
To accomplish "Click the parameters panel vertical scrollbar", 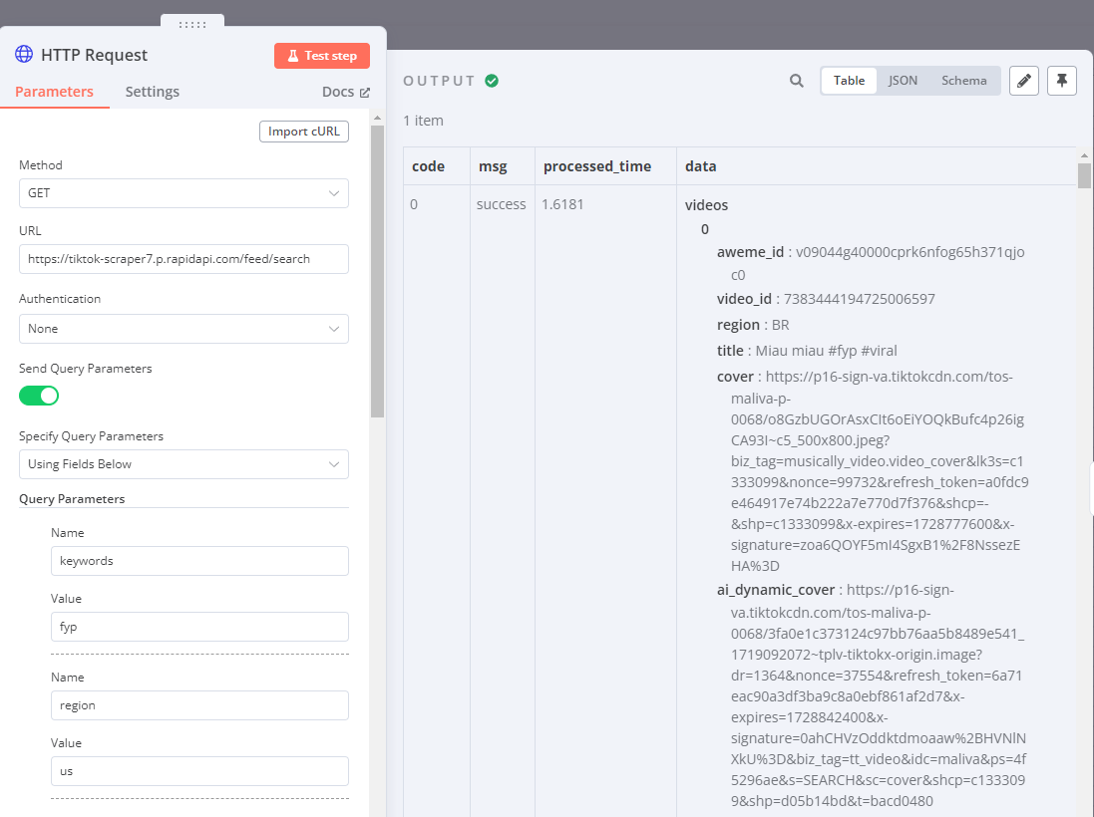I will pos(377,269).
